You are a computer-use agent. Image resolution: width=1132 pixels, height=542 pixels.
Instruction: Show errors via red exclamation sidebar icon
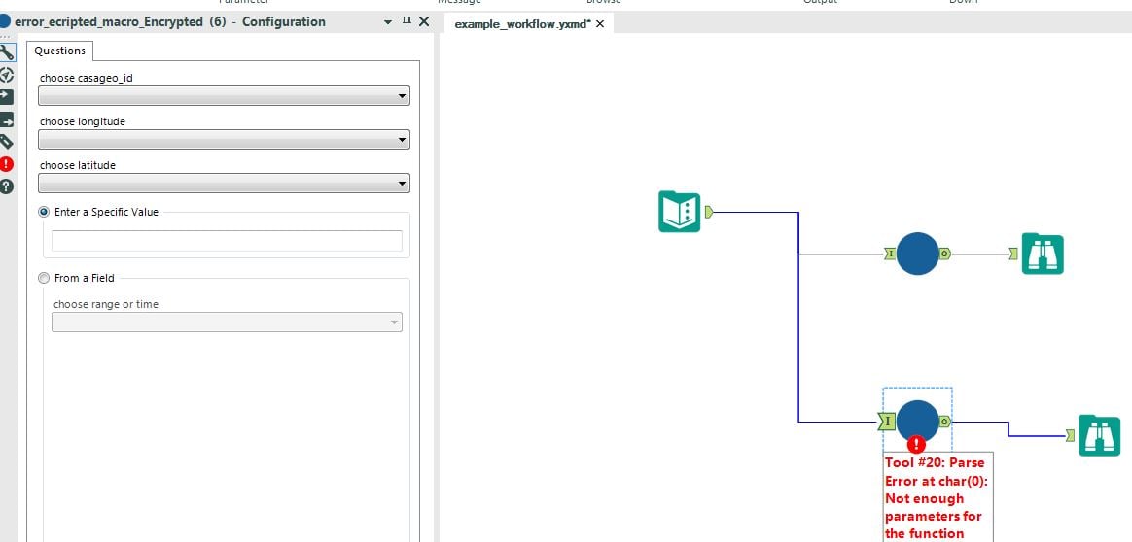coord(7,163)
